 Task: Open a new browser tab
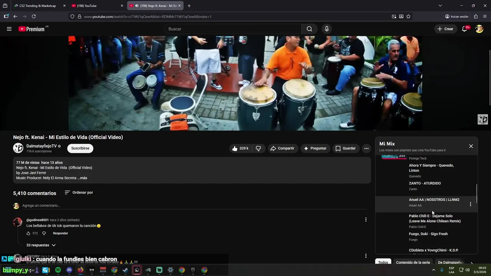189,6
